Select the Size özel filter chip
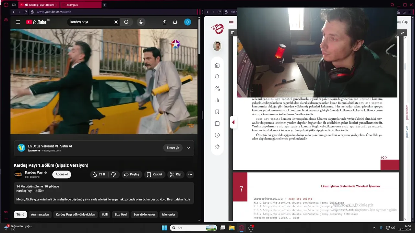Screen dimensions: 415x233 [x=121, y=214]
